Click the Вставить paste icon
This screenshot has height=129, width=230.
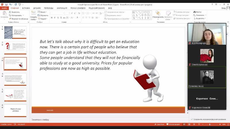[x=5, y=13]
